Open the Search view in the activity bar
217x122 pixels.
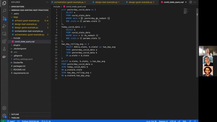[x=4, y=11]
